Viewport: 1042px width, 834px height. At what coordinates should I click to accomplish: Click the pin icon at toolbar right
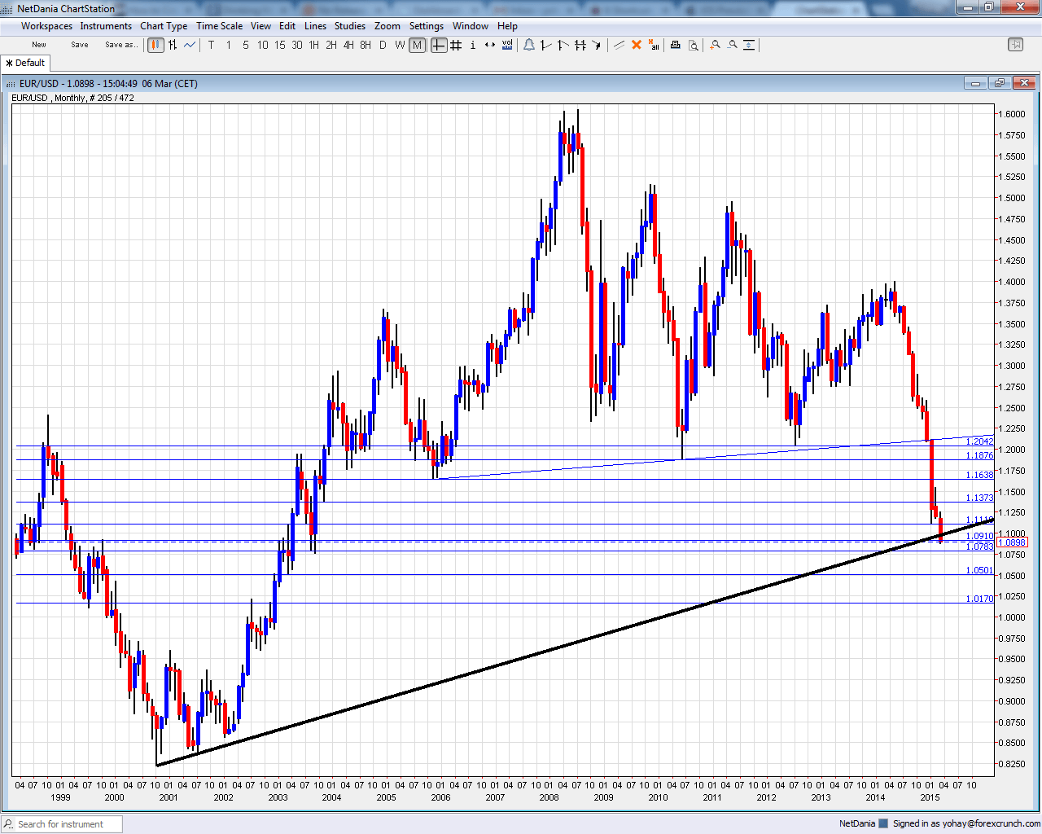1015,45
